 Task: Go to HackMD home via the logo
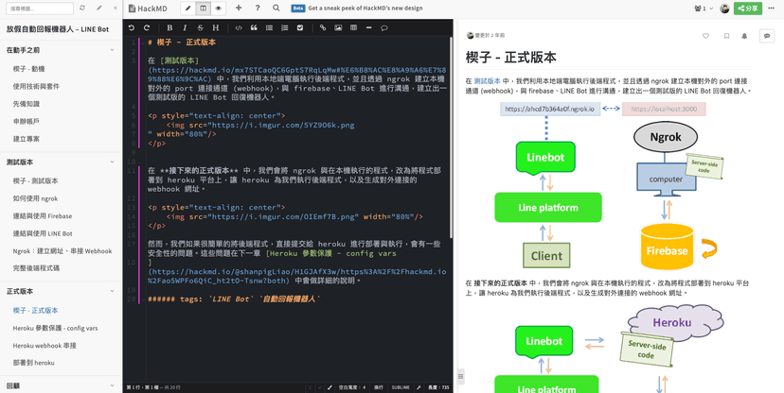point(148,8)
